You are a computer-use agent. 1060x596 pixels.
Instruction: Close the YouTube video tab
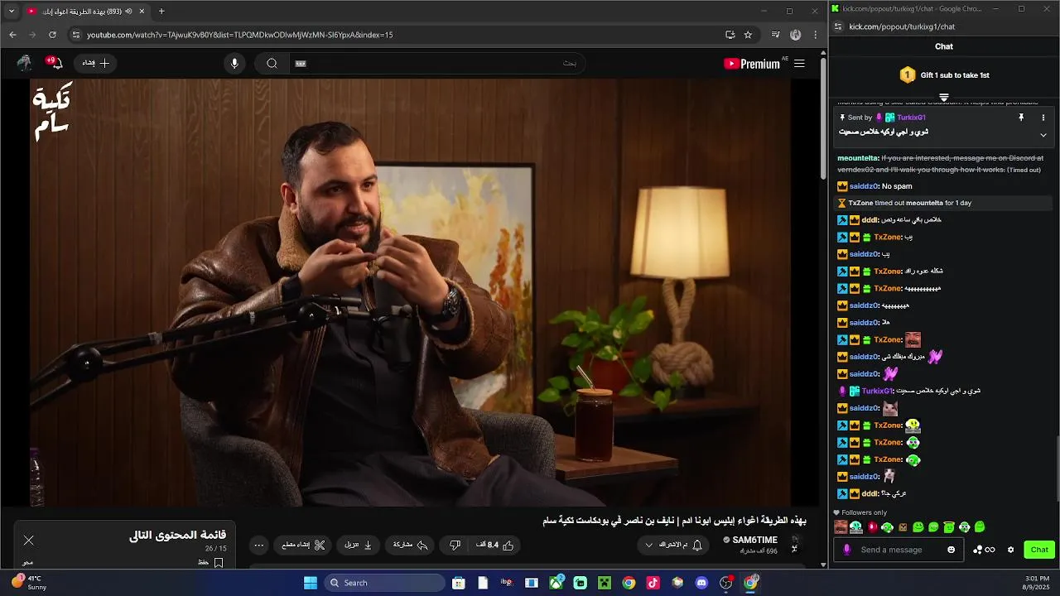click(x=142, y=12)
